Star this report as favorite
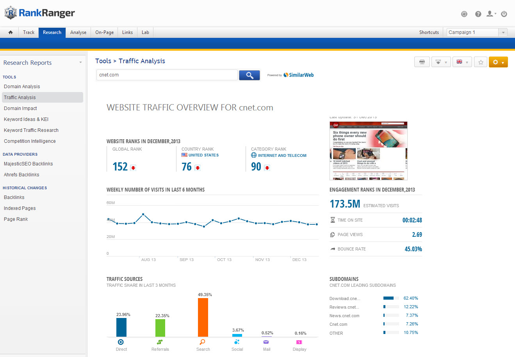 coord(481,62)
